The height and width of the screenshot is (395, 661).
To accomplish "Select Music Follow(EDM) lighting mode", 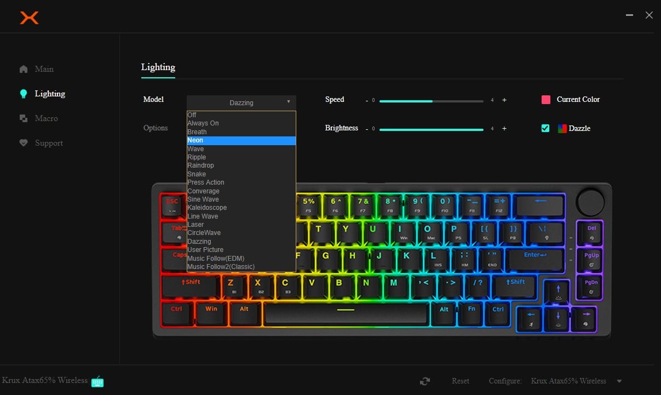I will (x=216, y=259).
